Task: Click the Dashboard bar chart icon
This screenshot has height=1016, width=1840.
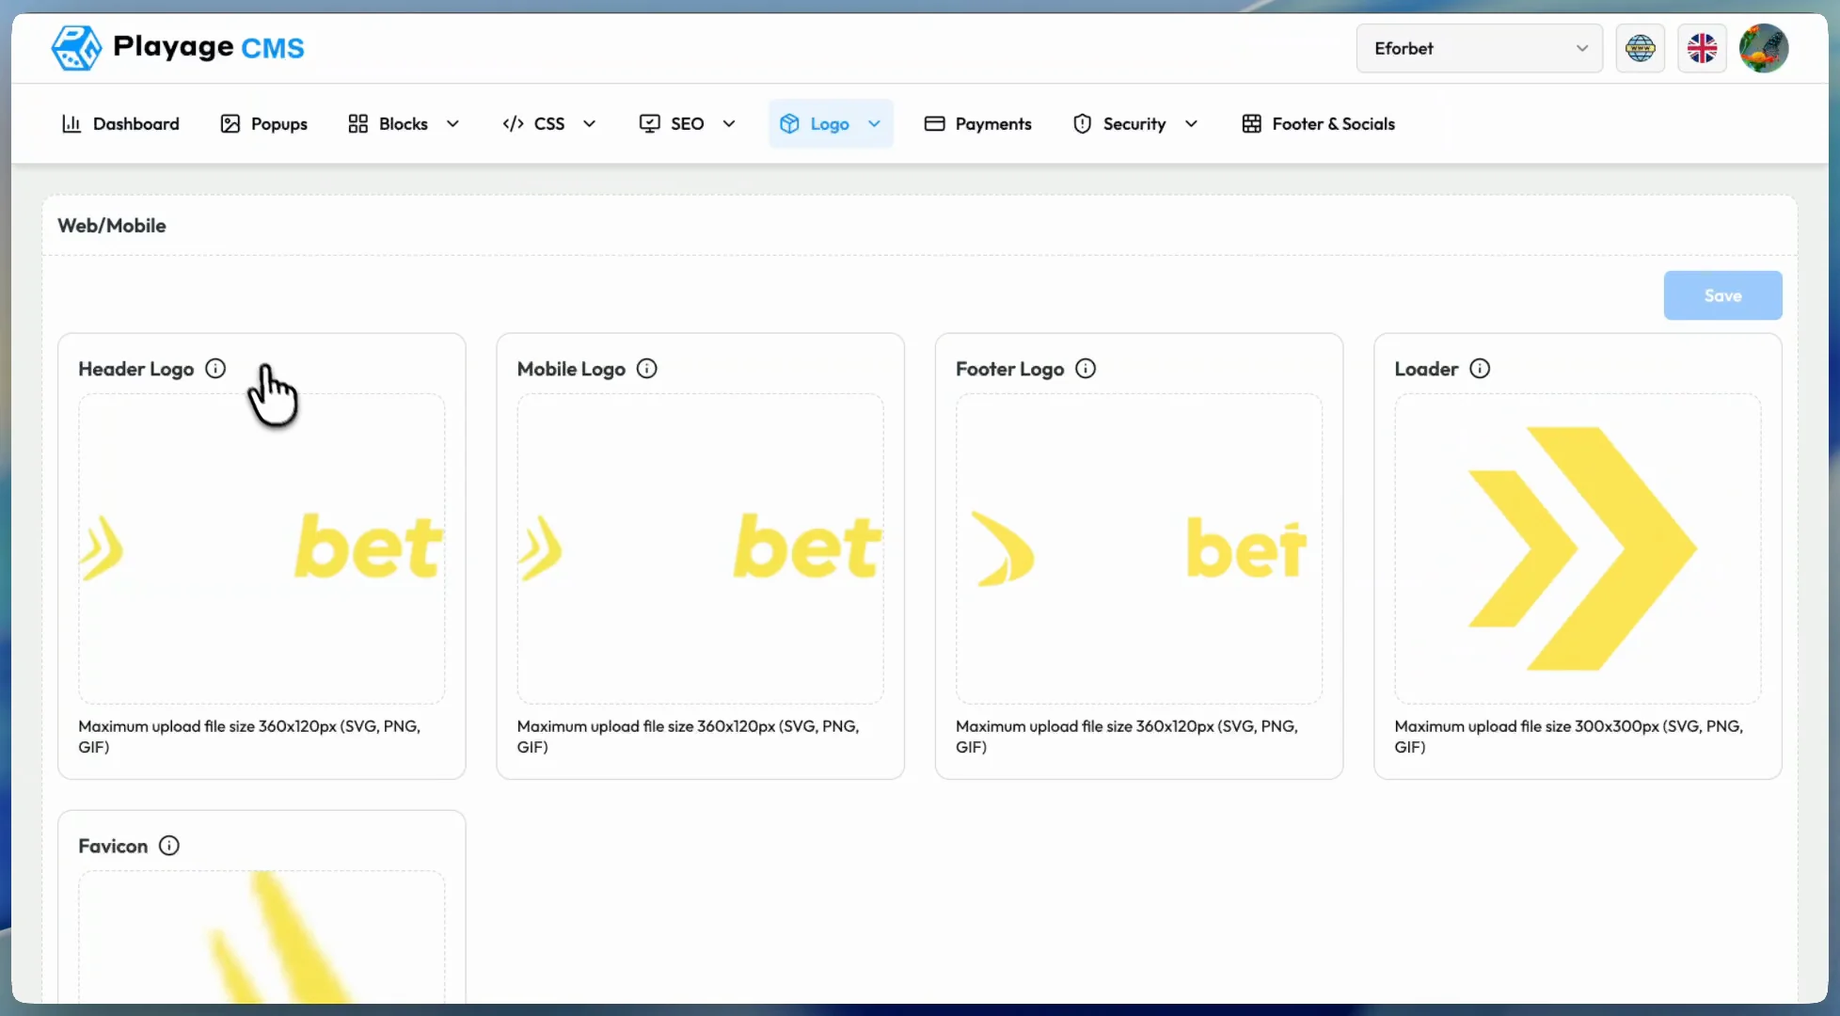Action: click(71, 124)
